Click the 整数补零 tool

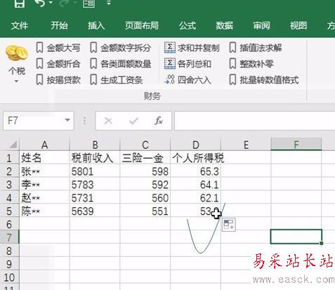251,64
